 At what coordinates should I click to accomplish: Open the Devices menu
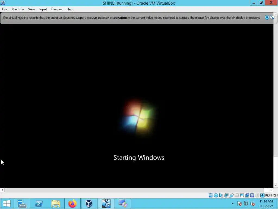(57, 9)
